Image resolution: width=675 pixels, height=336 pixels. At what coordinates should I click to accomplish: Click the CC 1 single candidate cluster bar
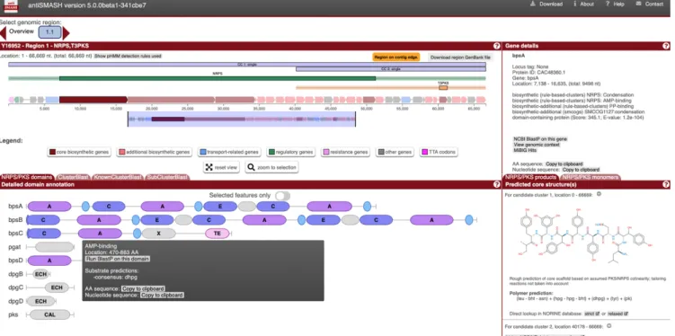pos(247,64)
